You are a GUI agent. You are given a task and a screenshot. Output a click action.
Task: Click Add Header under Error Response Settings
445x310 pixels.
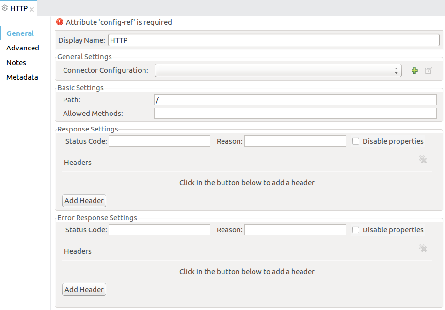coord(83,289)
